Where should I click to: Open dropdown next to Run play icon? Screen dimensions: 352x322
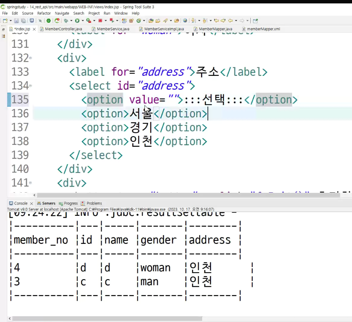(83, 20)
